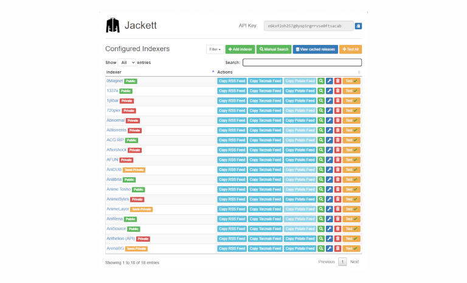This screenshot has width=467, height=283.
Task: Configure AnimeBytes with the wrench icon
Action: (329, 199)
